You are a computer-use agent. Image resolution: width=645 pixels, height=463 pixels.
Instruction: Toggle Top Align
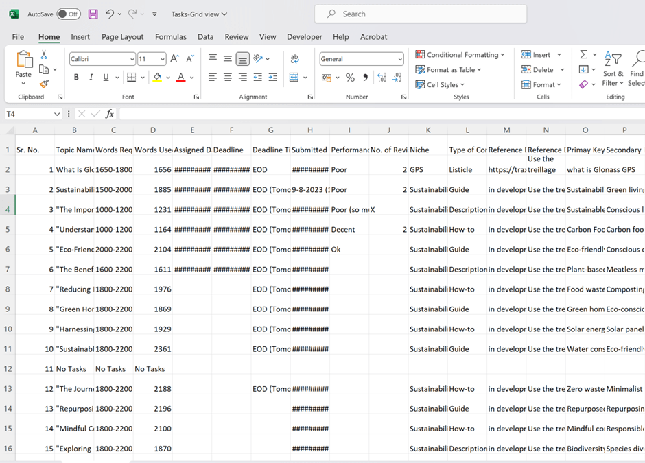point(212,58)
